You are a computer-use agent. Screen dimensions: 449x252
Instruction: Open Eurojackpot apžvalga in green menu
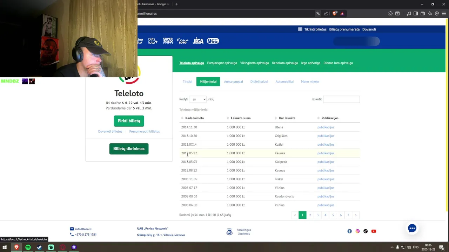(222, 63)
